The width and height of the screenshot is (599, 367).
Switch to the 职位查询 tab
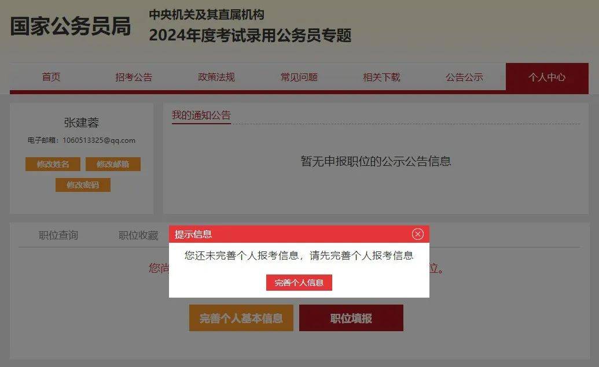58,235
